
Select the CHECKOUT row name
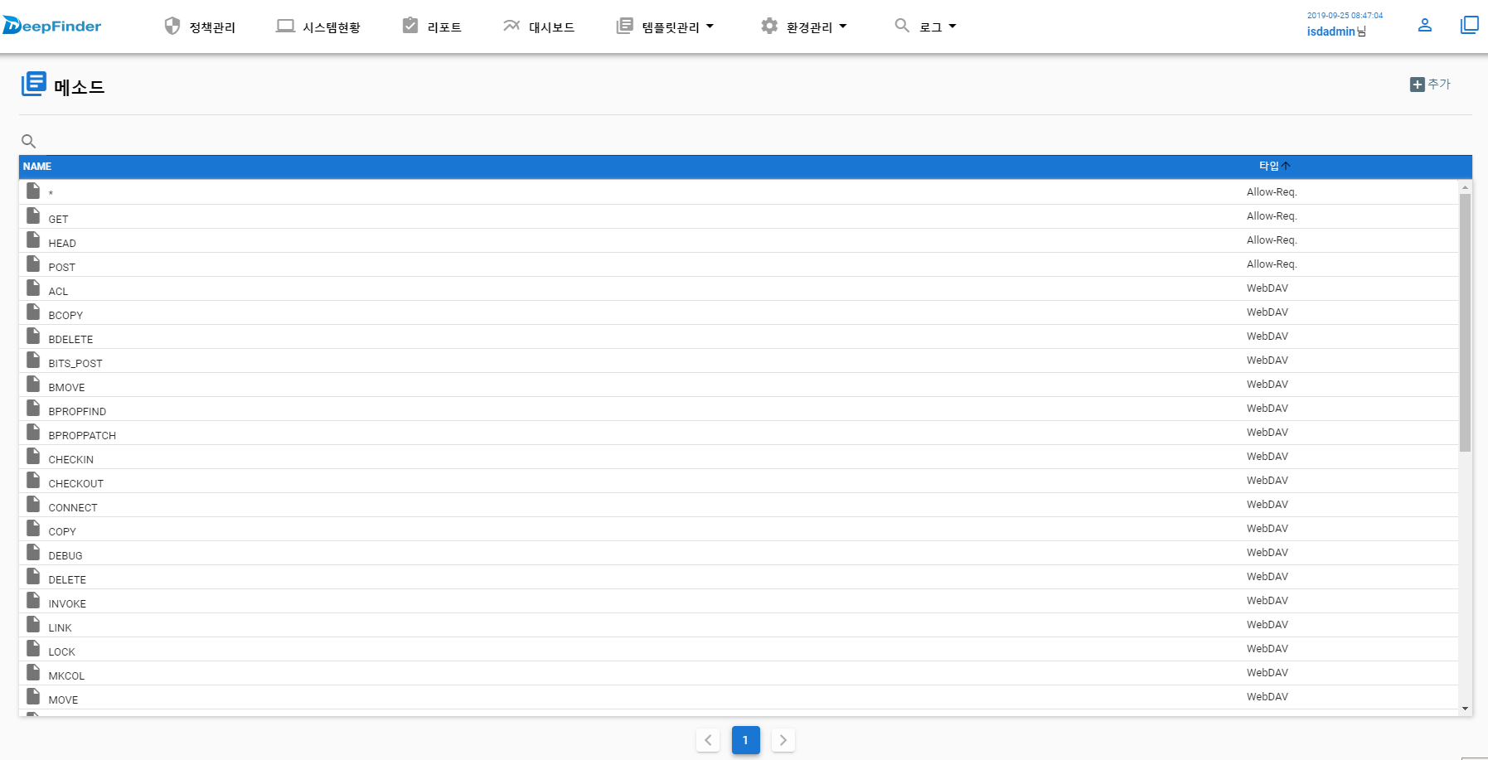click(x=75, y=484)
